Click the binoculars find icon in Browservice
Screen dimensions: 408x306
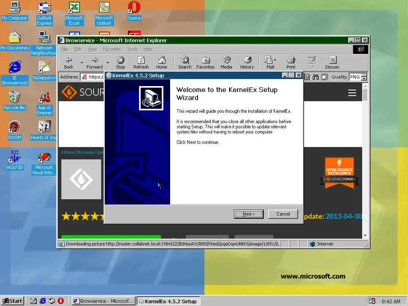tap(316, 77)
